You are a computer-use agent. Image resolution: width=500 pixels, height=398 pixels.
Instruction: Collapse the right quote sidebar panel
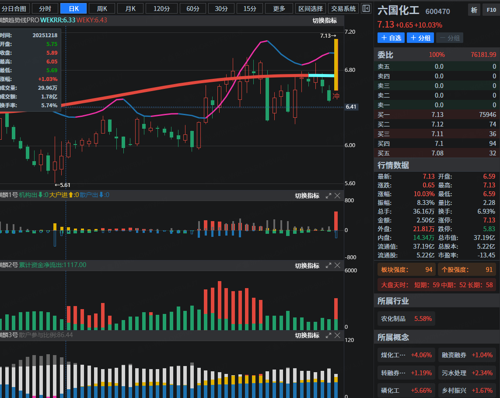[367, 8]
